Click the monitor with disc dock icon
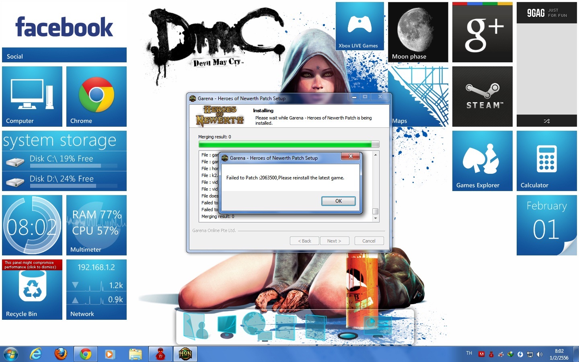The width and height of the screenshot is (579, 362). [227, 327]
